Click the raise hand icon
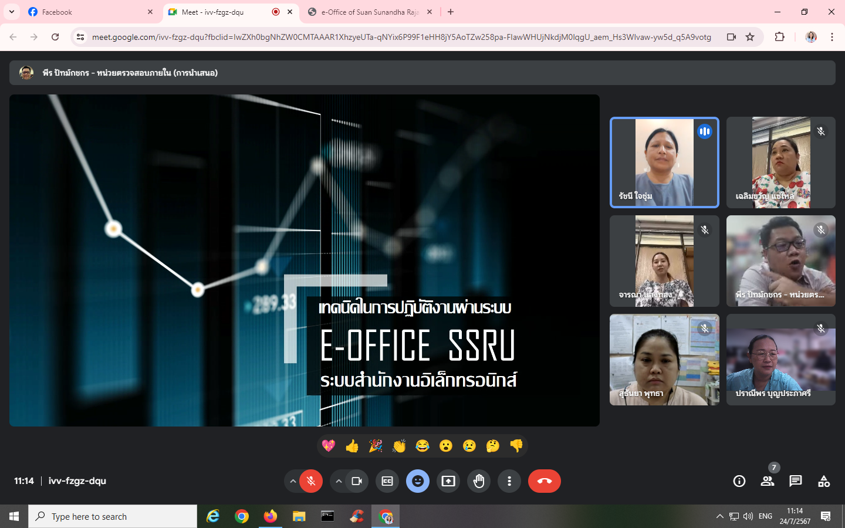 point(479,481)
